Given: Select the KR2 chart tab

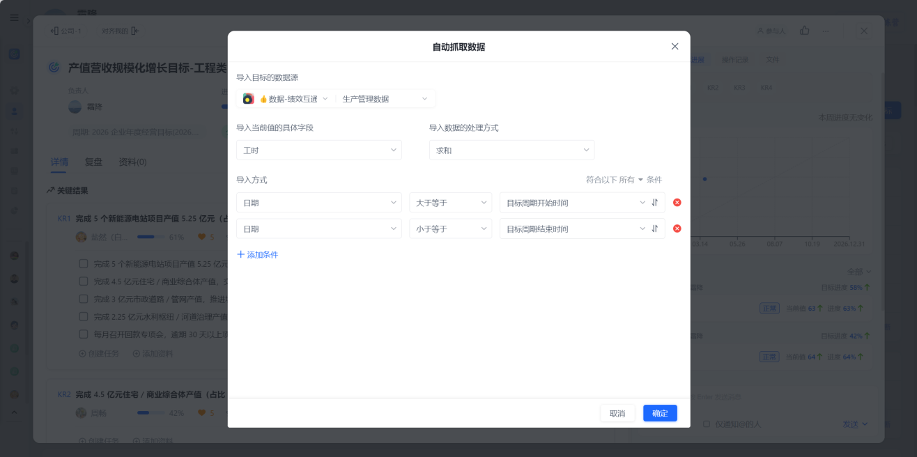Looking at the screenshot, I should [x=713, y=88].
